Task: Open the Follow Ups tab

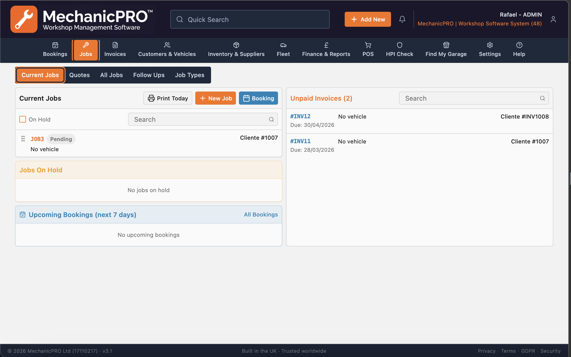Action: click(149, 75)
